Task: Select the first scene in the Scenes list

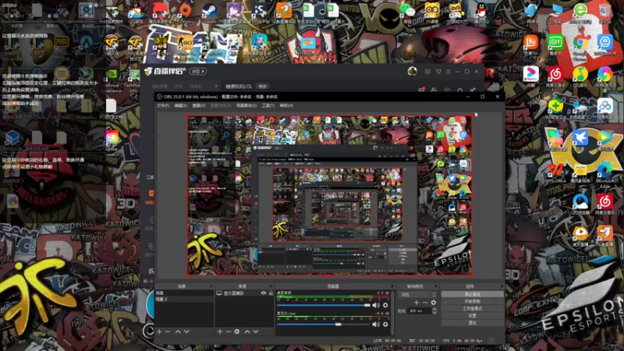Action: click(x=184, y=293)
